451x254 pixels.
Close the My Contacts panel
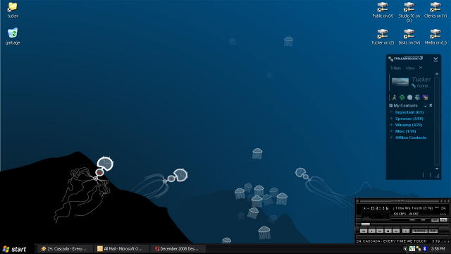(431, 105)
